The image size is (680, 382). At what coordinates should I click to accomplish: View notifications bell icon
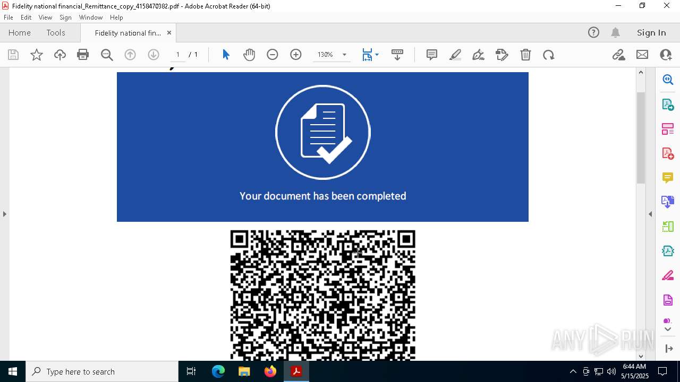coord(615,33)
